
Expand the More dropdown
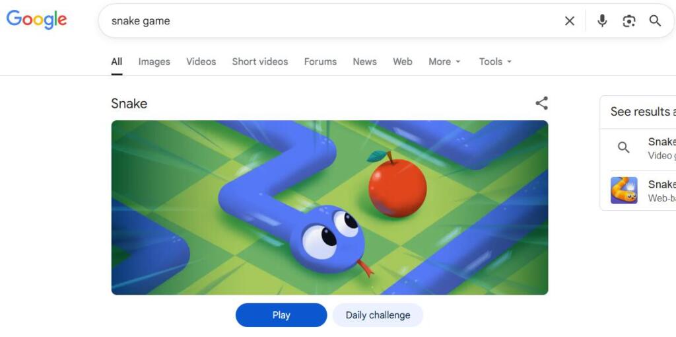[444, 61]
